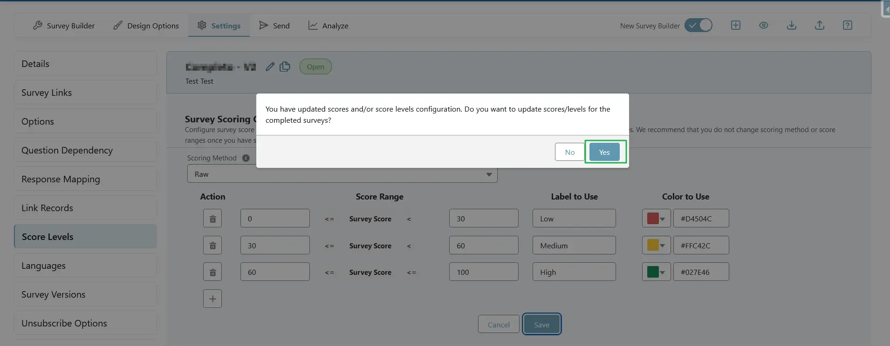Click the pencil edit survey name icon

(270, 67)
